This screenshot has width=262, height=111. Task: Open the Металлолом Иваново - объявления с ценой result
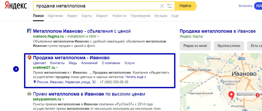[82, 31]
